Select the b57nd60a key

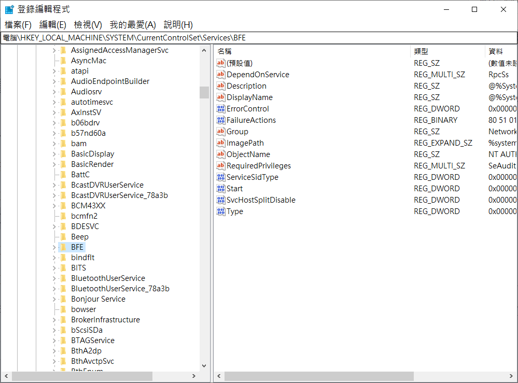[88, 133]
